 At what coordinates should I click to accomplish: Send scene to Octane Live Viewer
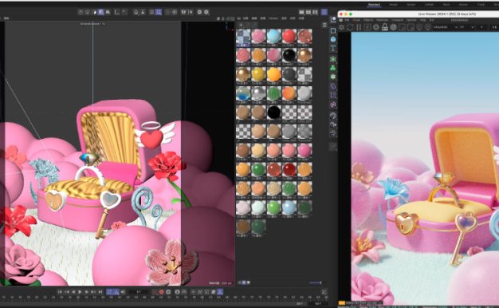tap(342, 27)
